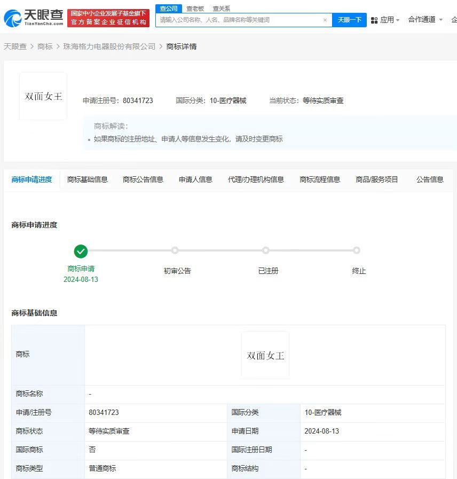Screen dimensions: 457x479
Task: Click the 终止 progress circle
Action: coord(357,250)
